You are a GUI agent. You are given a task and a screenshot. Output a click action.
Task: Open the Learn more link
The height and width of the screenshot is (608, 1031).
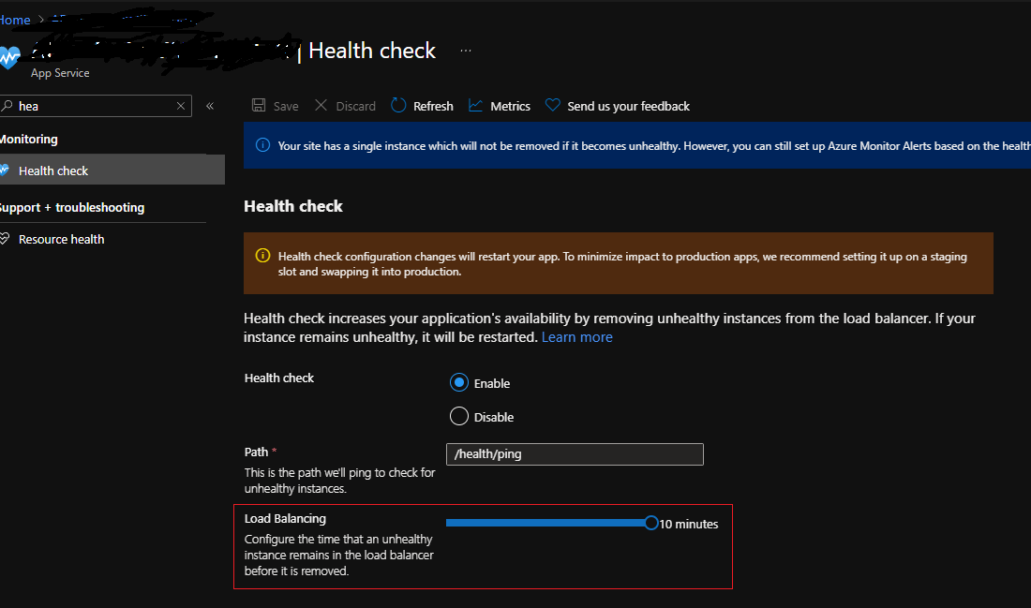(x=576, y=336)
